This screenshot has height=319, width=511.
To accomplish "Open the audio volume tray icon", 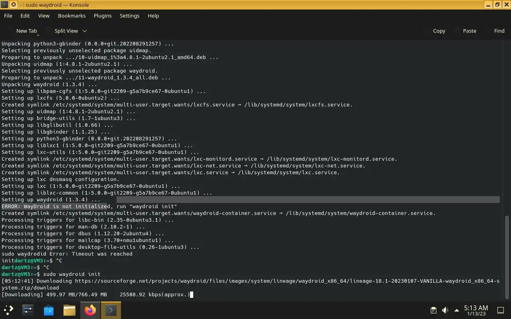I will point(445,310).
